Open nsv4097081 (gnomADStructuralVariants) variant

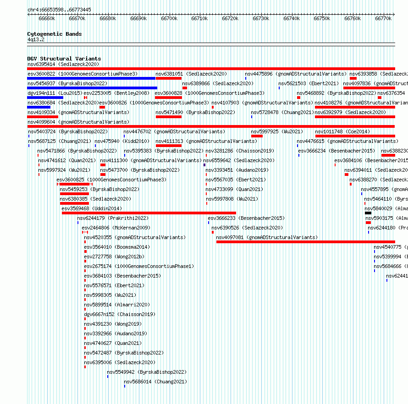click(267, 237)
